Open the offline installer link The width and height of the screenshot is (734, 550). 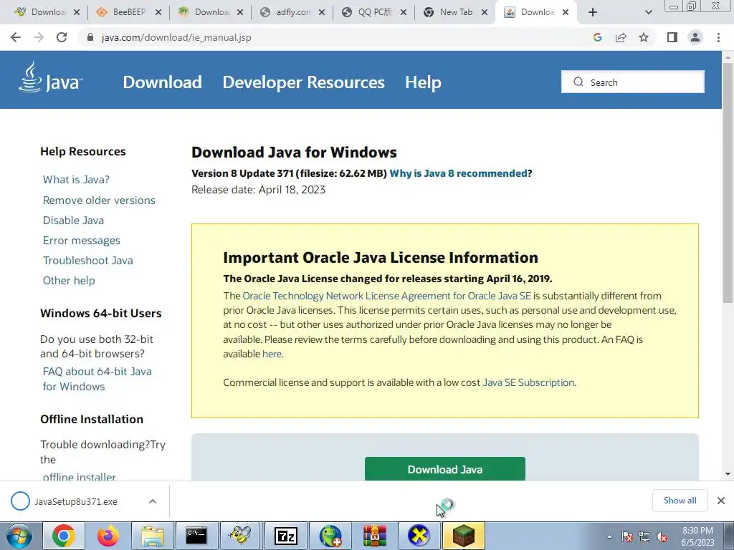pos(79,476)
